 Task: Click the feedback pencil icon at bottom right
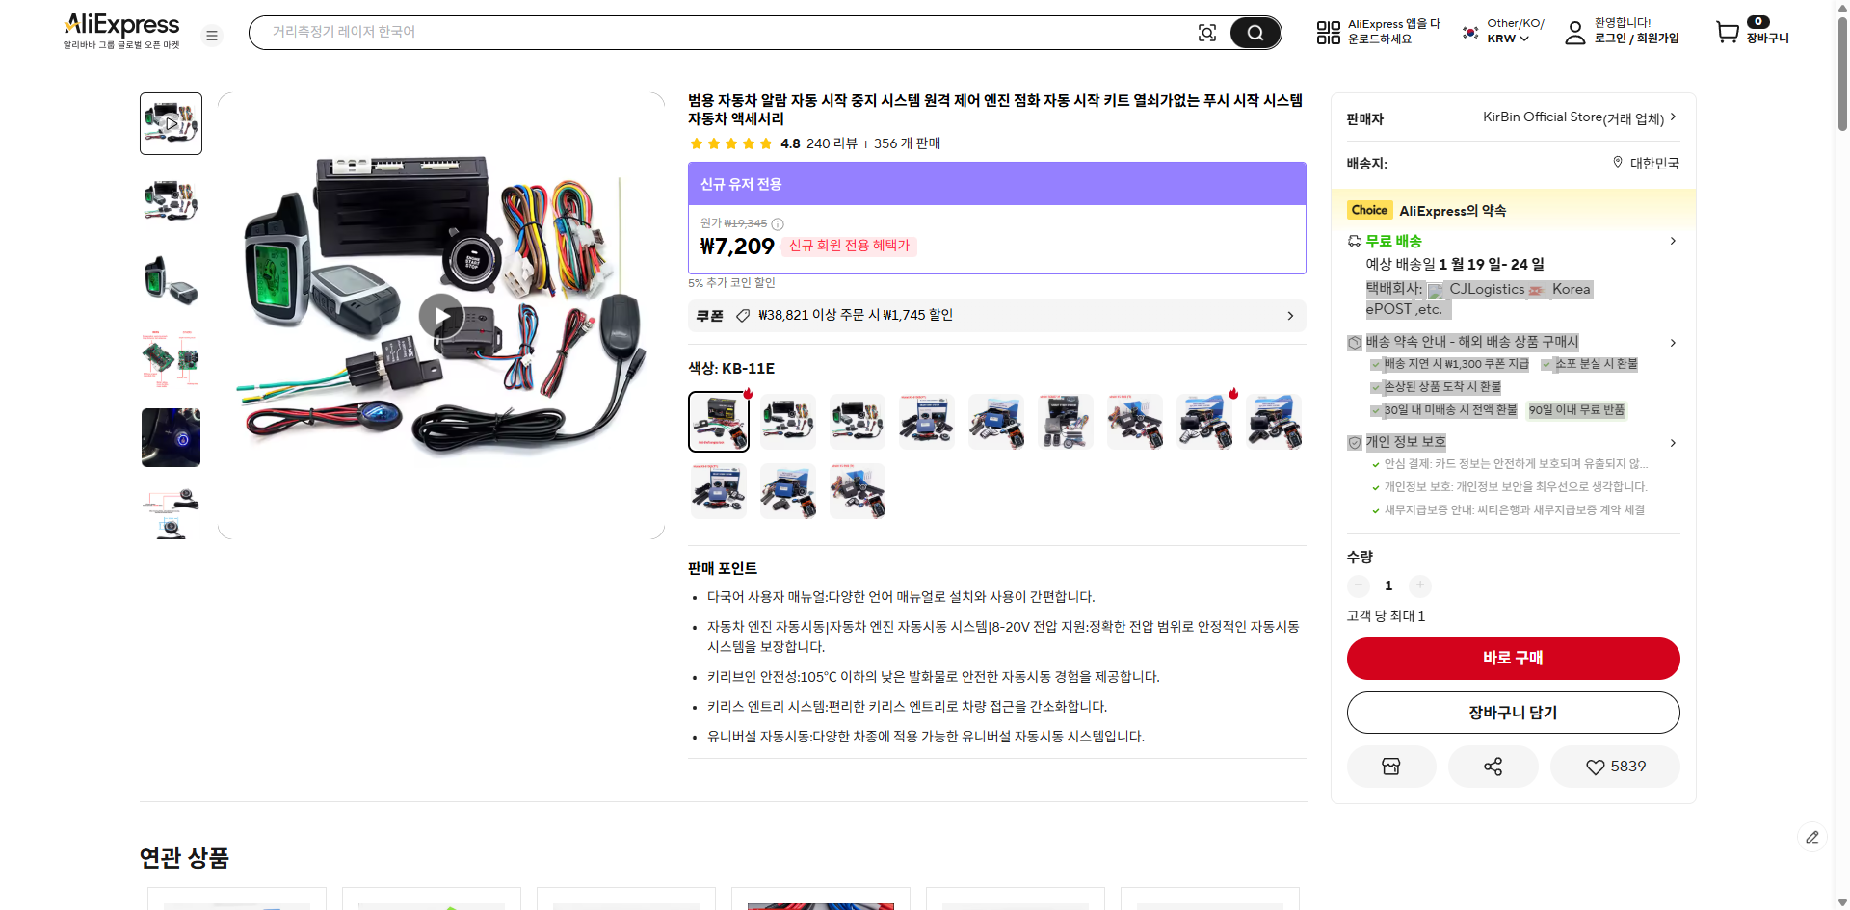tap(1813, 837)
